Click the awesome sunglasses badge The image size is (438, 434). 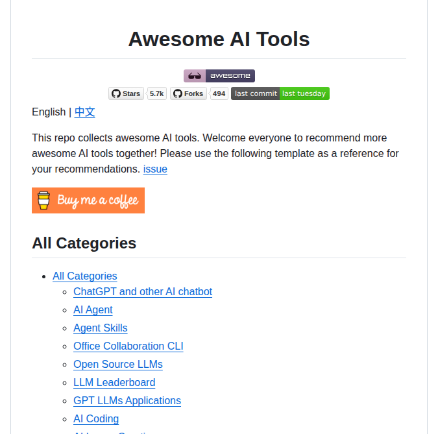[219, 76]
